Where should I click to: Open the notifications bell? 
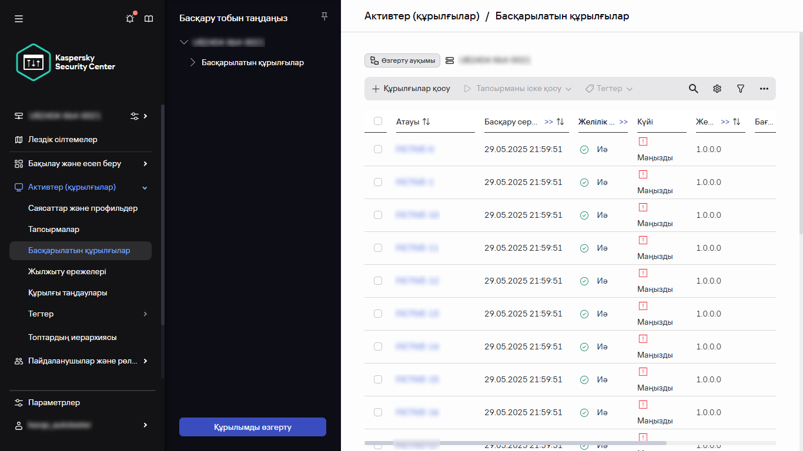point(129,18)
